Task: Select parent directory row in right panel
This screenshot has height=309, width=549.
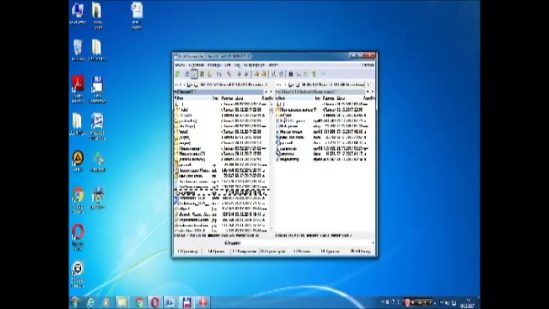Action: (324, 104)
